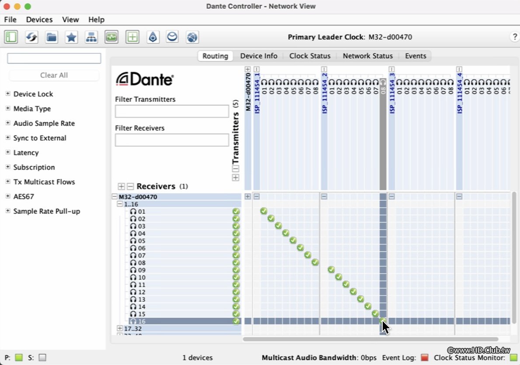Toggle subscription for receiver 15 crosspoint
The image size is (520, 365).
(375, 313)
